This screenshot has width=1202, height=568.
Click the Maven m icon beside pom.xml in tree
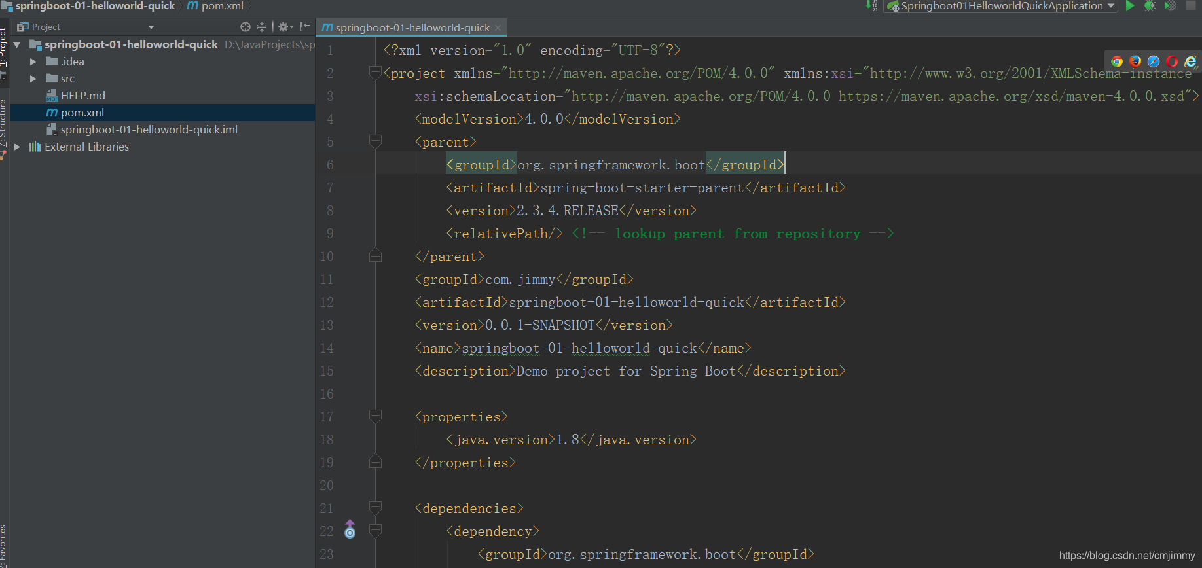point(52,113)
